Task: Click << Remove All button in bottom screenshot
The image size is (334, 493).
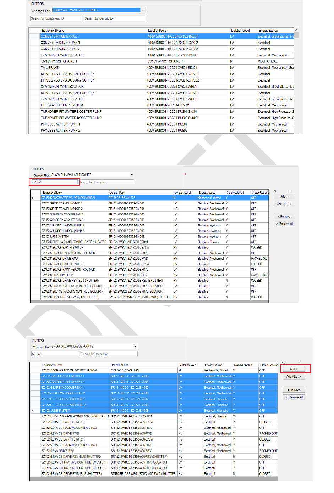Action: coord(294,397)
